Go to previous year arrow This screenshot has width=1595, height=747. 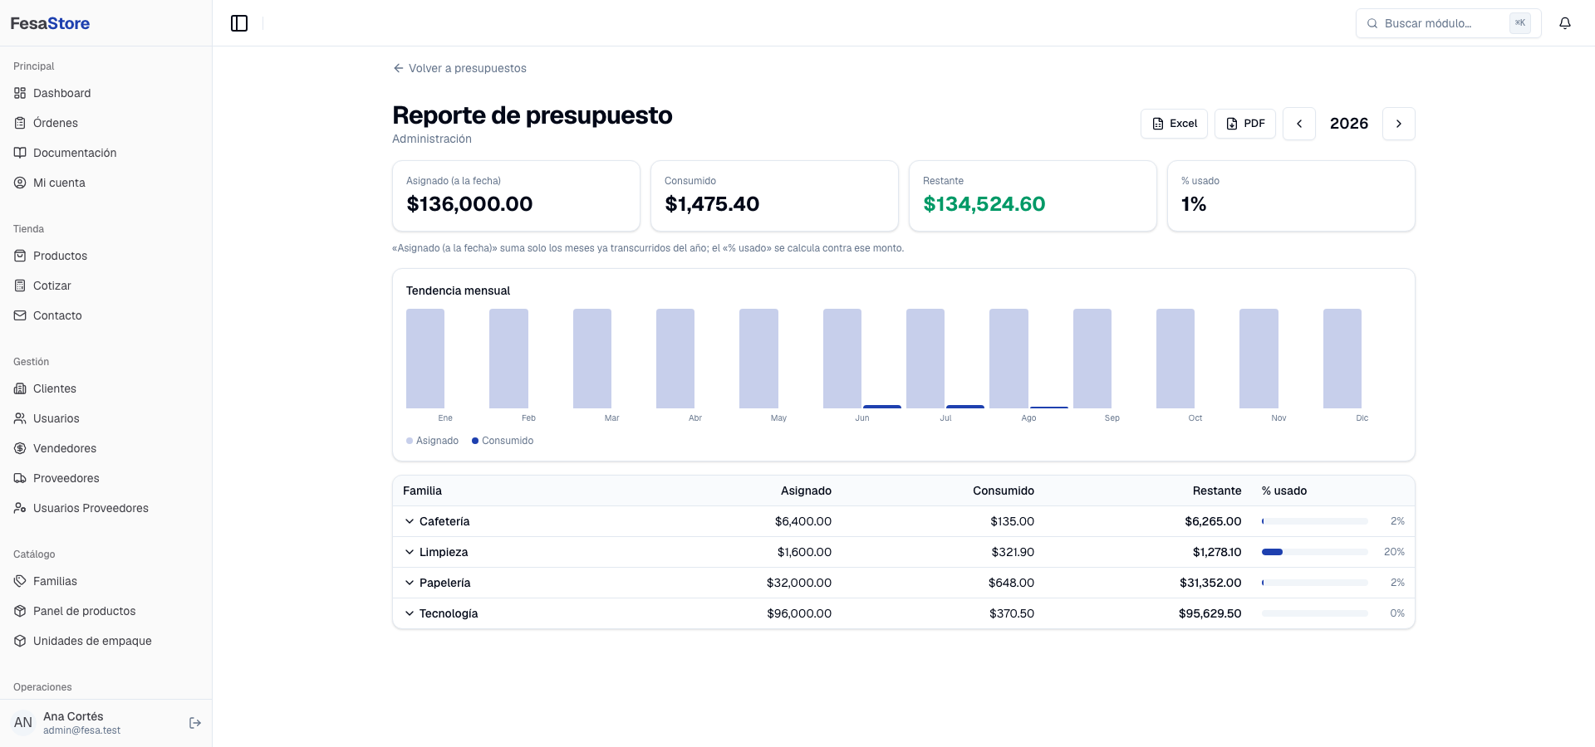(x=1299, y=124)
